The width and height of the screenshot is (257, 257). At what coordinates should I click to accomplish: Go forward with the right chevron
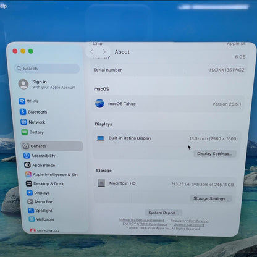[x=104, y=52]
